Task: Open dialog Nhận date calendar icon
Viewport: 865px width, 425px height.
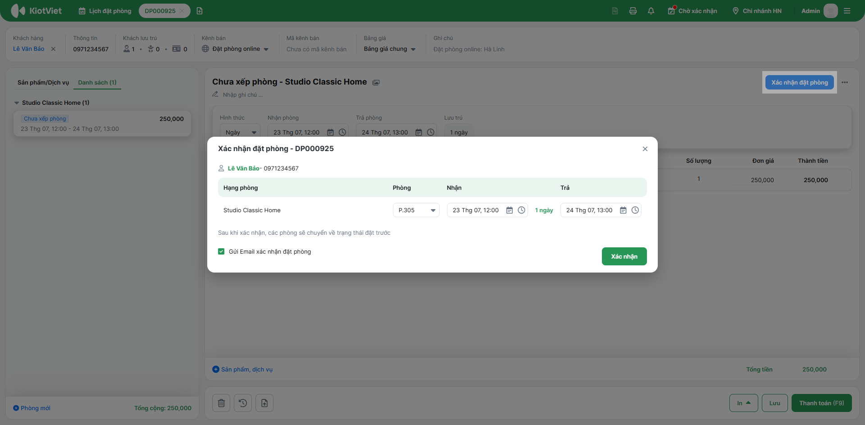Action: [x=510, y=210]
